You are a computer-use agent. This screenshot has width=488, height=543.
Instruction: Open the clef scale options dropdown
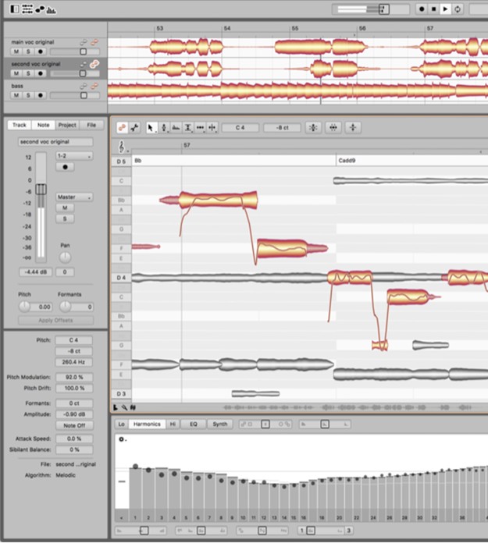(123, 146)
